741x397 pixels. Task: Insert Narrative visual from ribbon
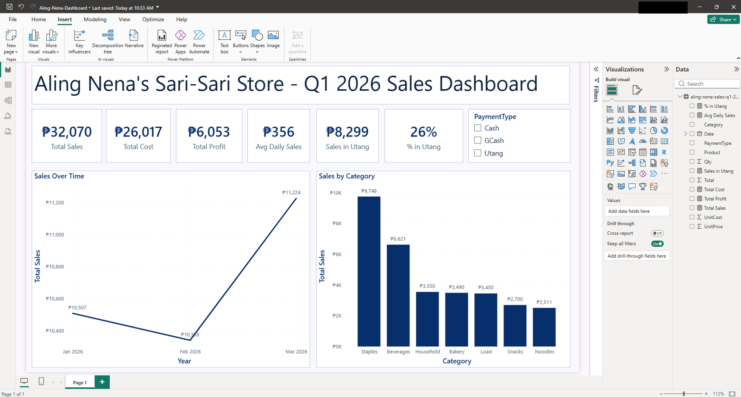tap(134, 39)
